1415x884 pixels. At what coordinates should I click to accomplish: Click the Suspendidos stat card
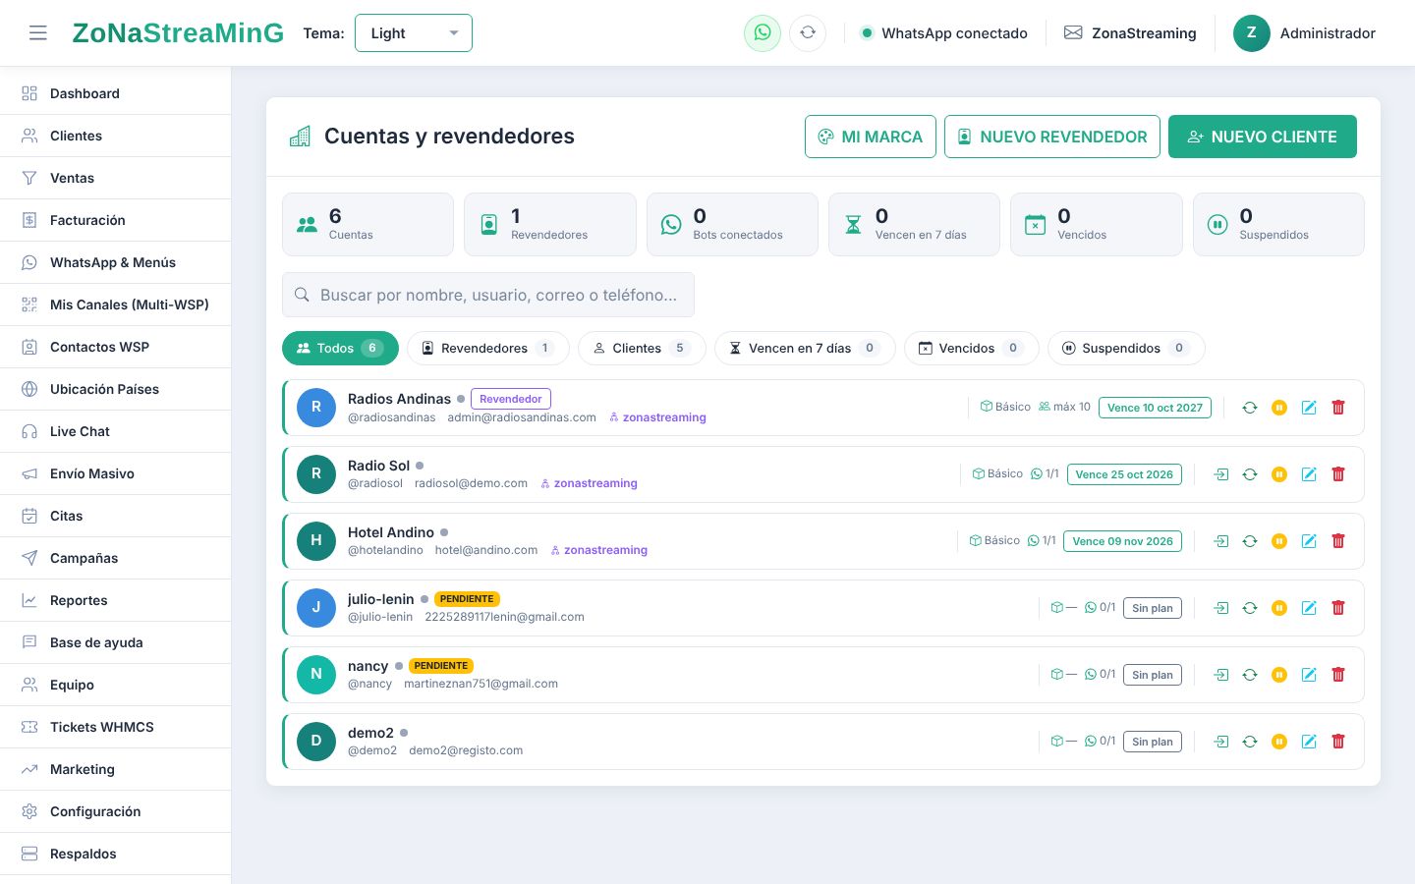1278,224
